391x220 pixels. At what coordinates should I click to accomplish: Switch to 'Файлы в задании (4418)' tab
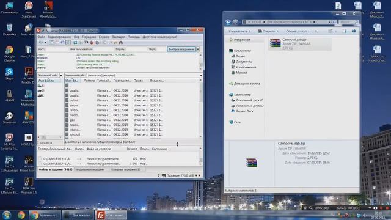tap(56, 169)
